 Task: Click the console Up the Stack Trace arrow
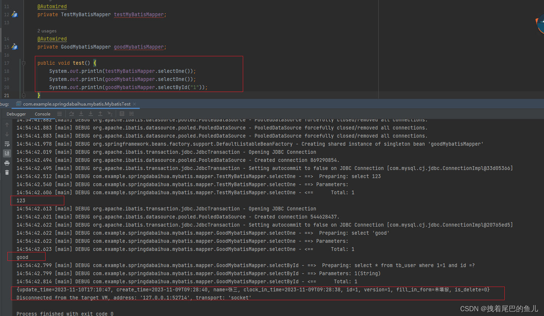click(x=7, y=125)
